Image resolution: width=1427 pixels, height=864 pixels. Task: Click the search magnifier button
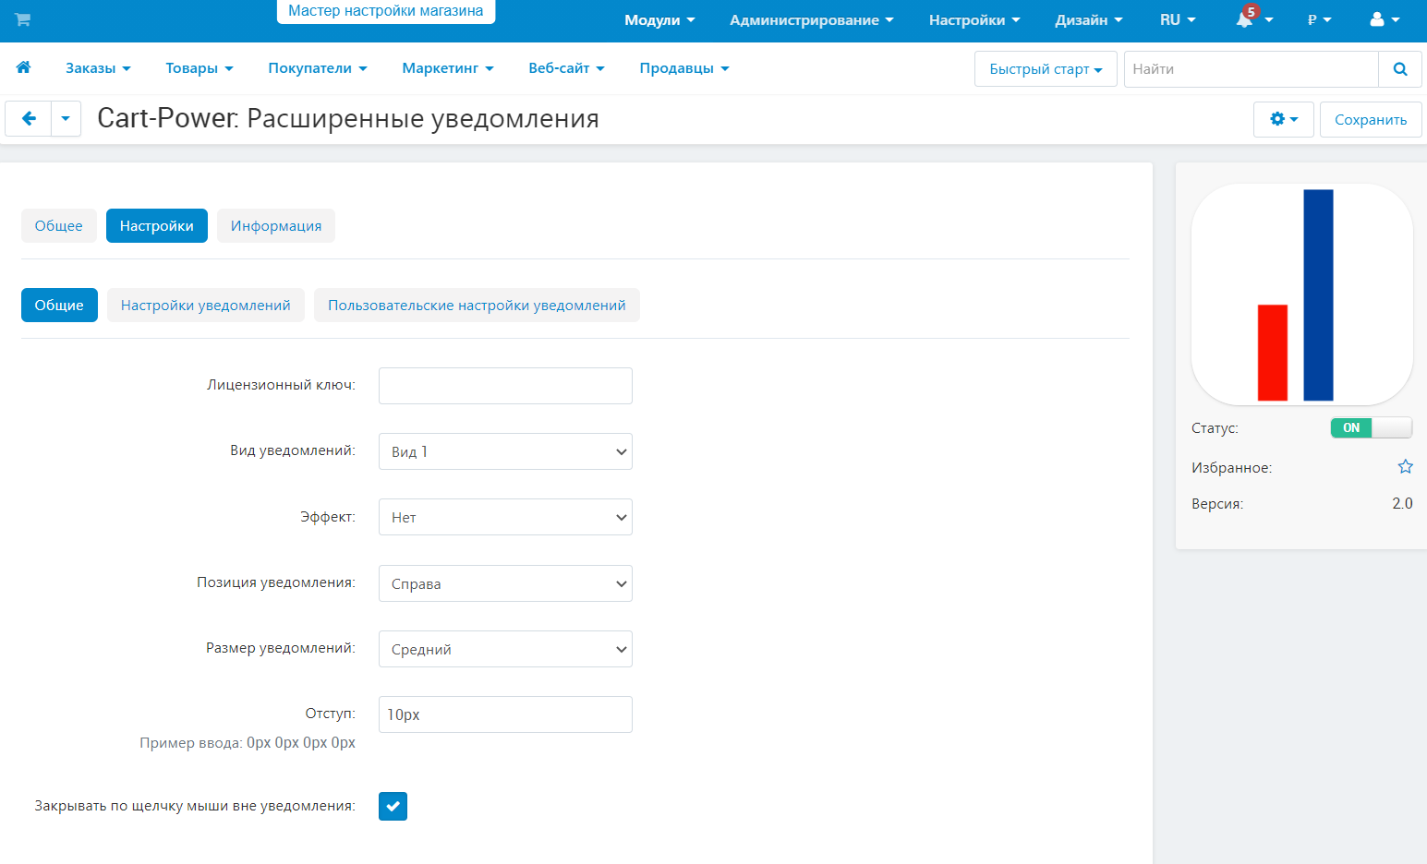(1400, 69)
